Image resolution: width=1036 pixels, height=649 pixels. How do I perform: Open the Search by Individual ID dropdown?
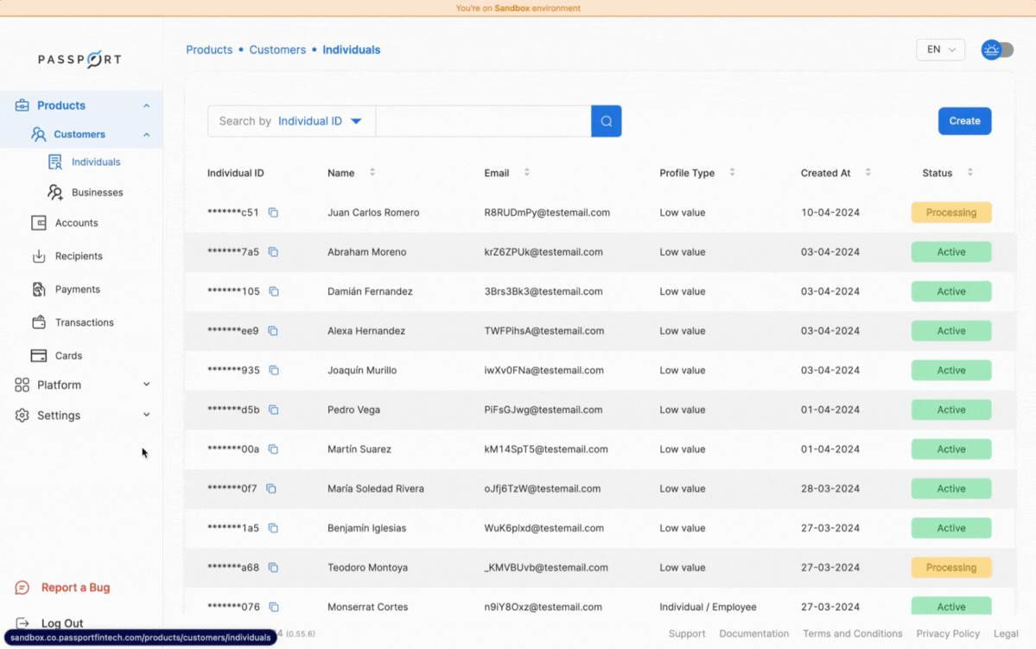point(291,121)
